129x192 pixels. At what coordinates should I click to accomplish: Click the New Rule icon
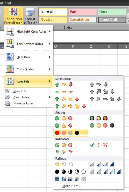point(7,91)
